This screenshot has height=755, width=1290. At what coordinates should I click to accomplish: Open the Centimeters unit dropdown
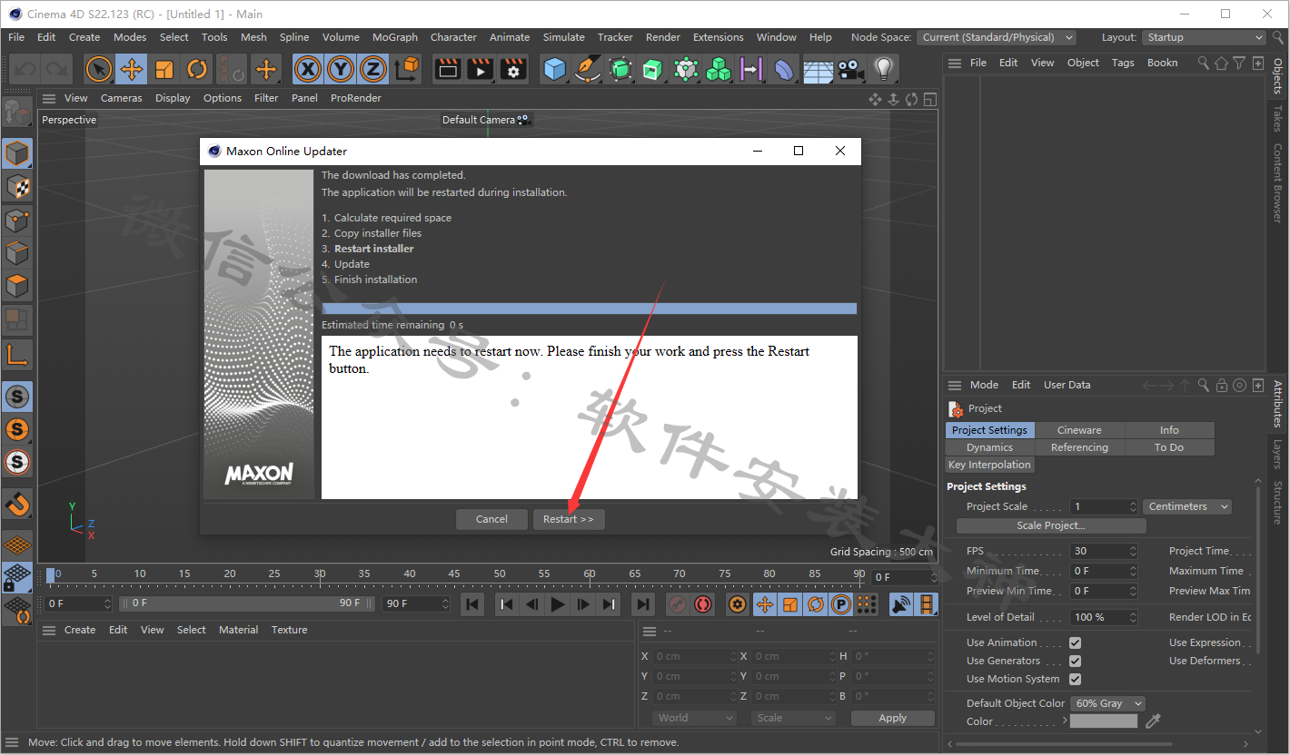1186,506
